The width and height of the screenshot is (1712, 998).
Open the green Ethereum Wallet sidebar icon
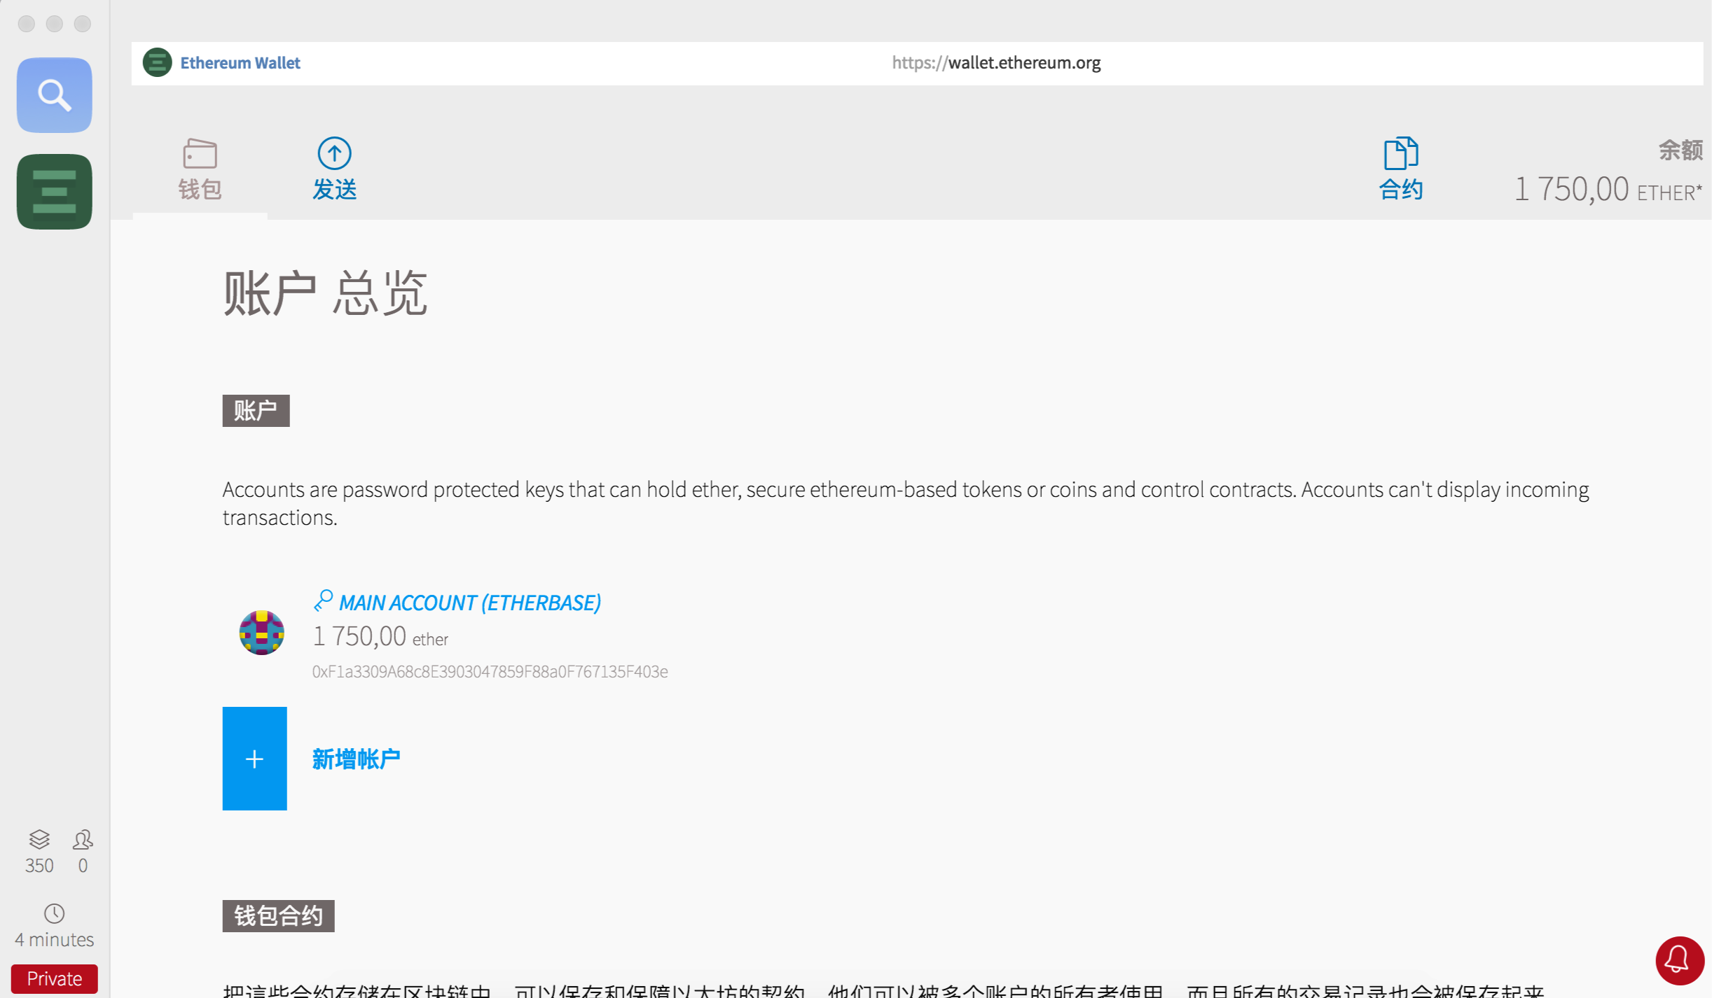click(x=55, y=192)
